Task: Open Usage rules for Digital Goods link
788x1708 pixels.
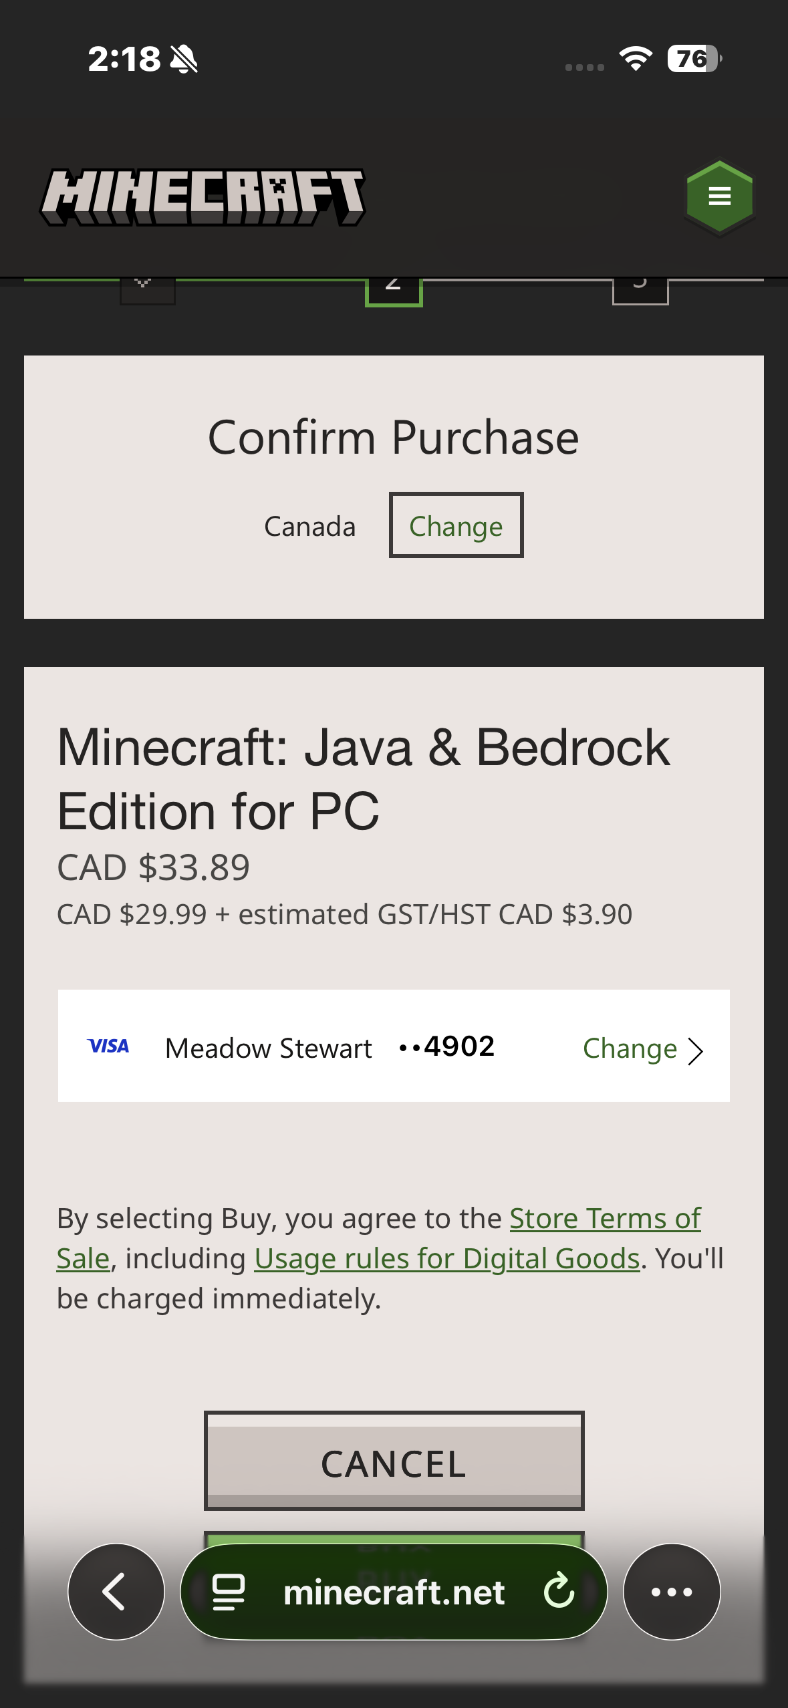Action: click(x=447, y=1258)
